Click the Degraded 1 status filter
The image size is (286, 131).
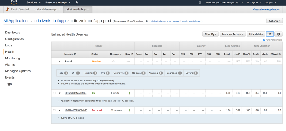click(174, 73)
